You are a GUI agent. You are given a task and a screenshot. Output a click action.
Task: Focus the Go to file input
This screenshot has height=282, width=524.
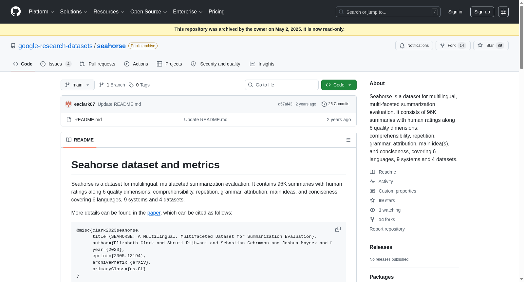[282, 85]
